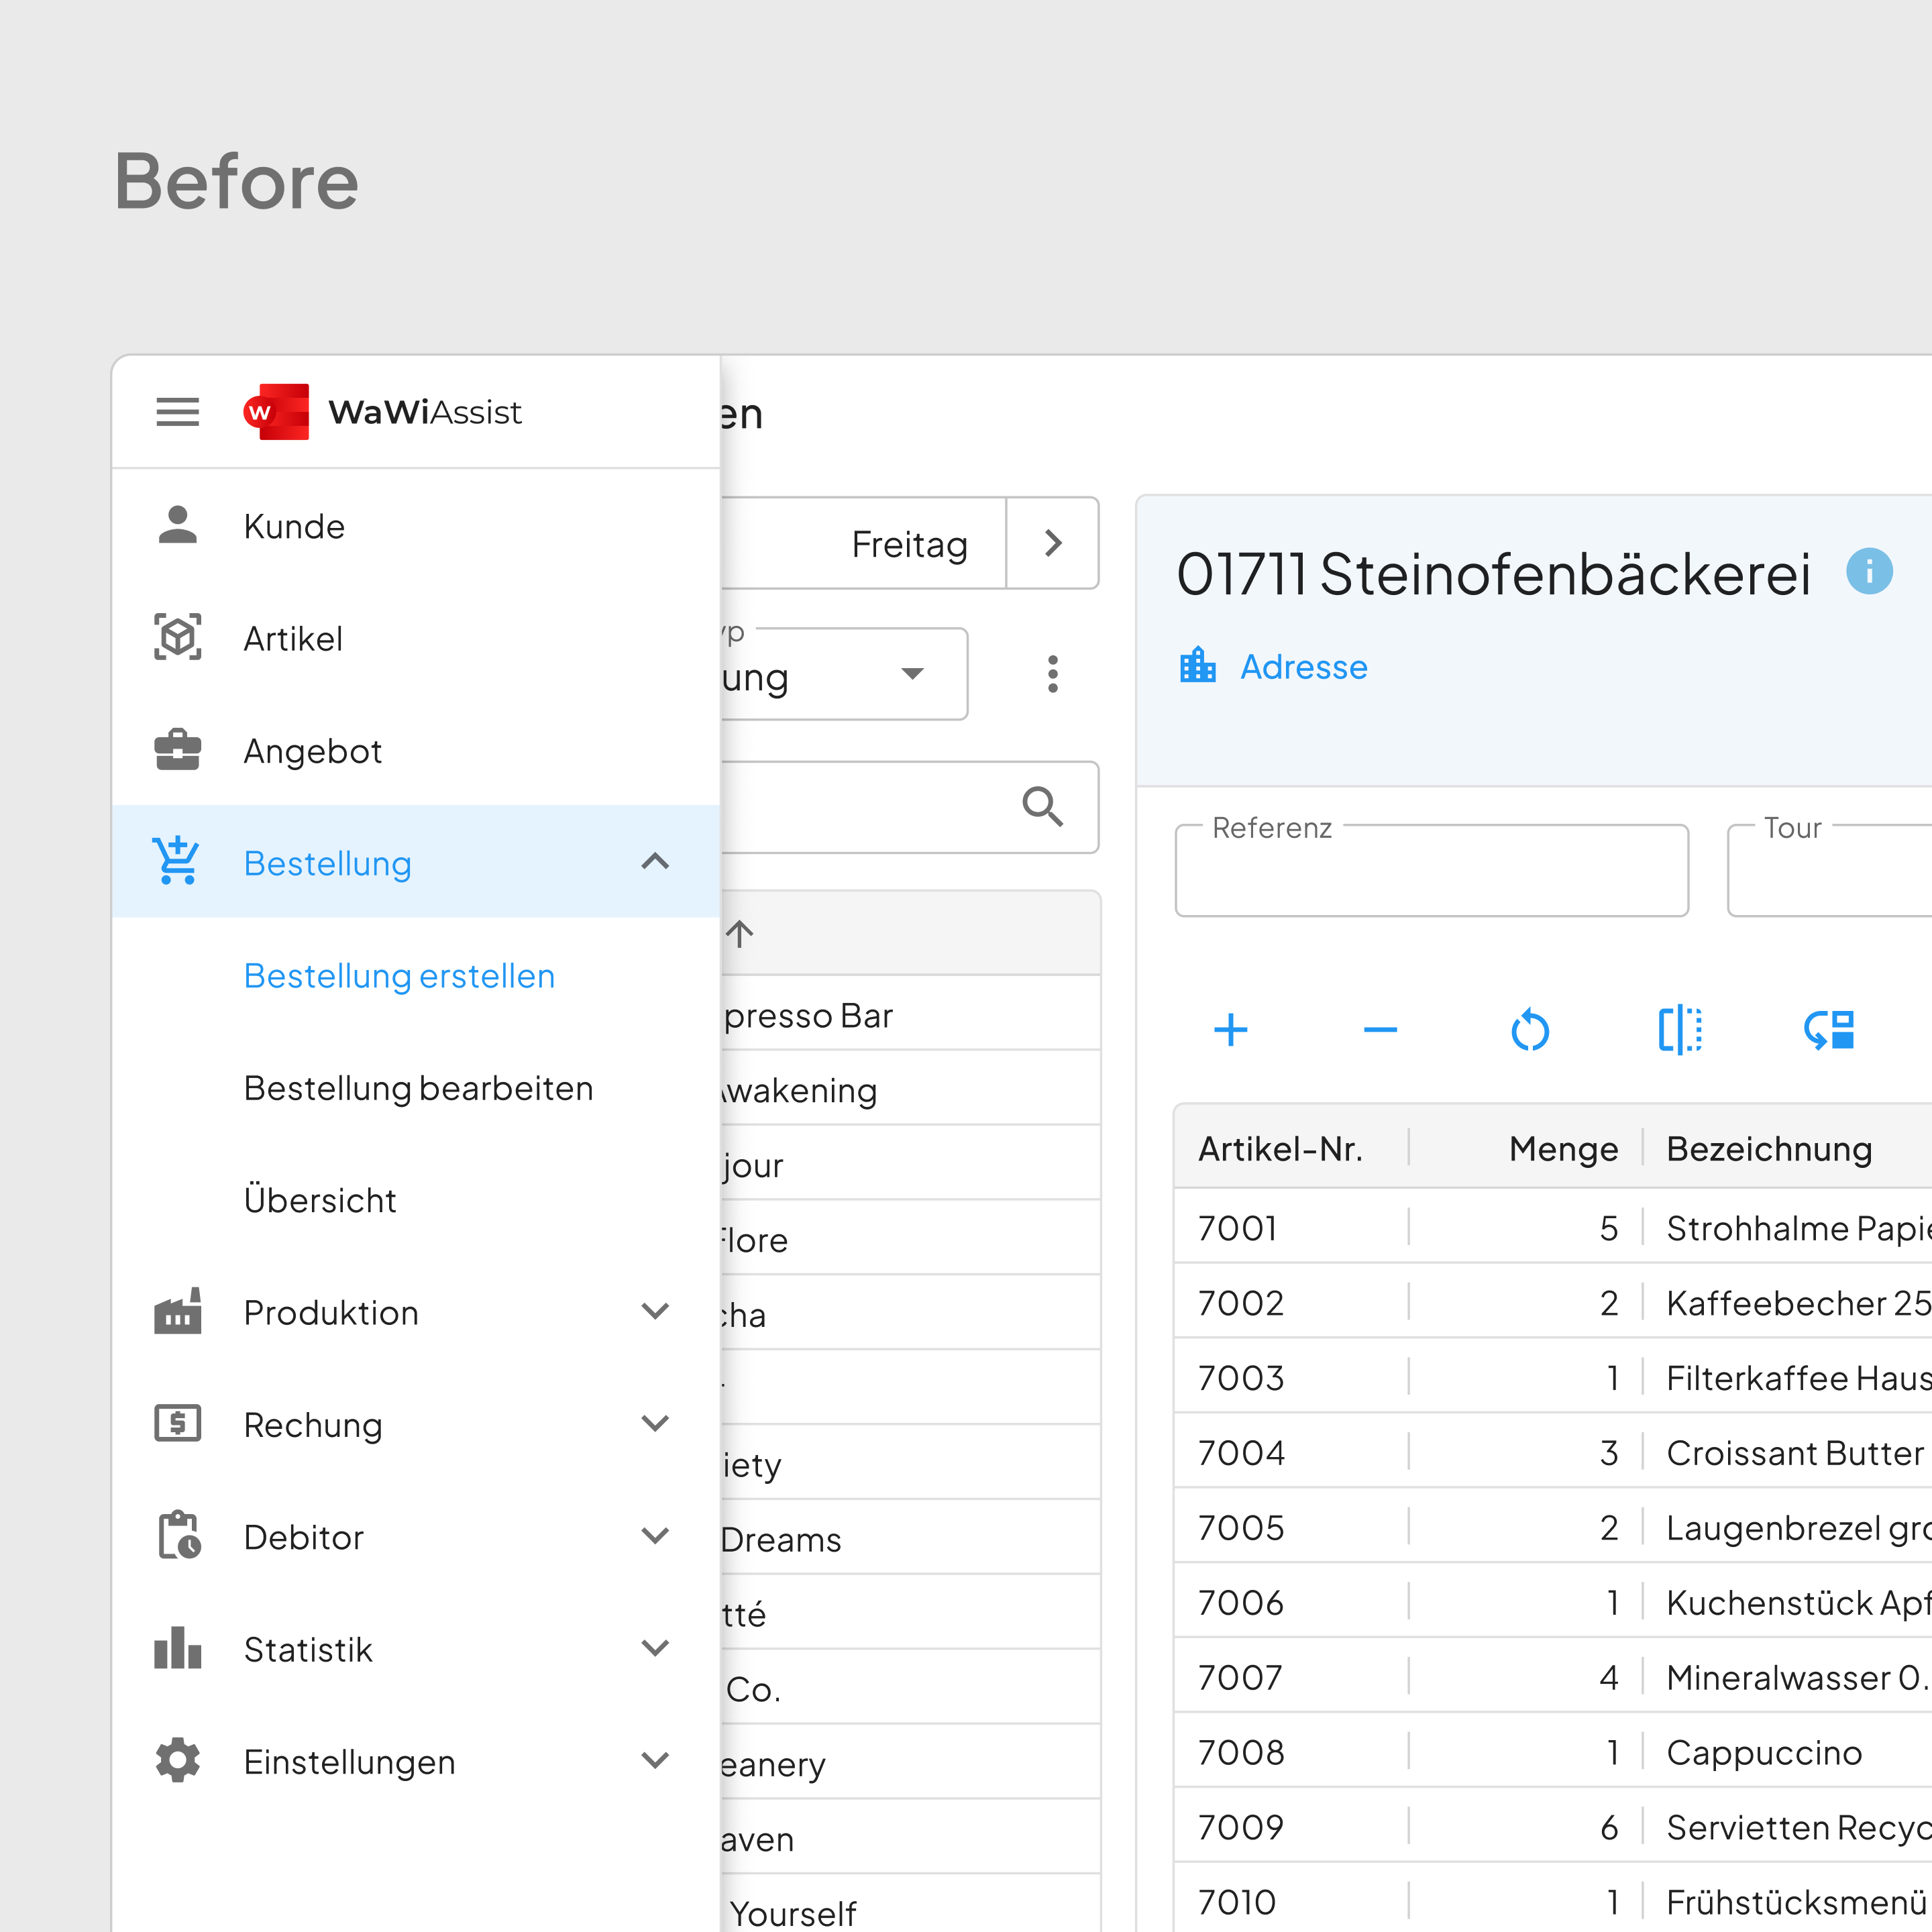This screenshot has width=1932, height=1932.
Task: Open the Kunde menu item
Action: tap(416, 526)
